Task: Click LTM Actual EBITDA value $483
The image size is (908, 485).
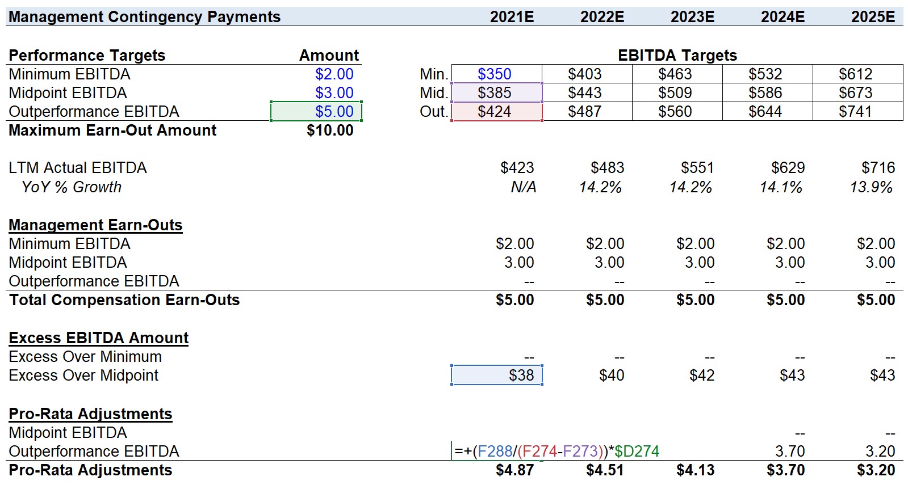Action: pos(607,168)
